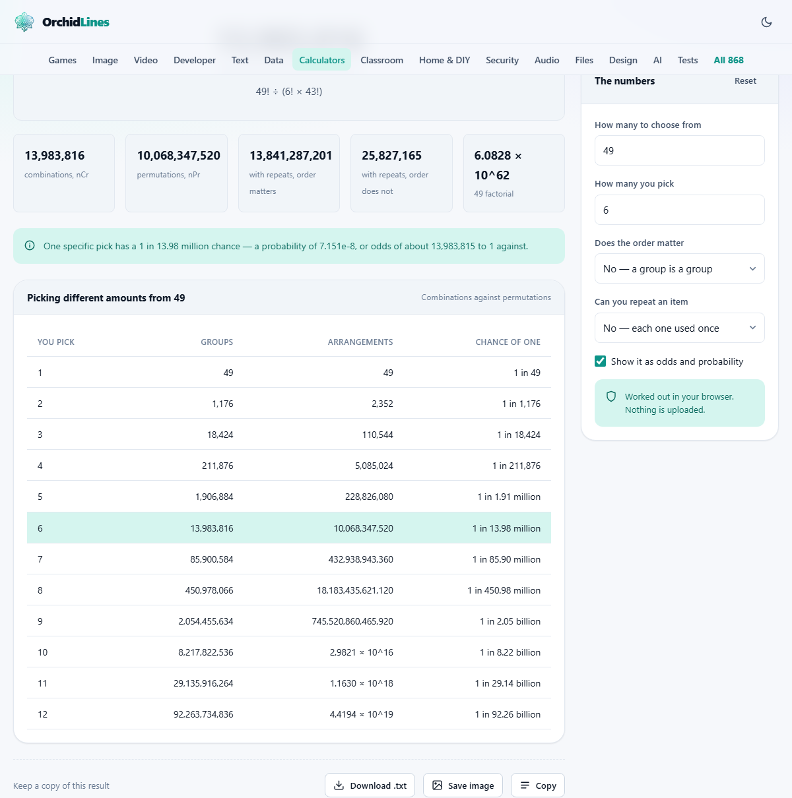Screen dimensions: 792x798
Task: Go to the Security category tab
Action: pyautogui.click(x=502, y=60)
